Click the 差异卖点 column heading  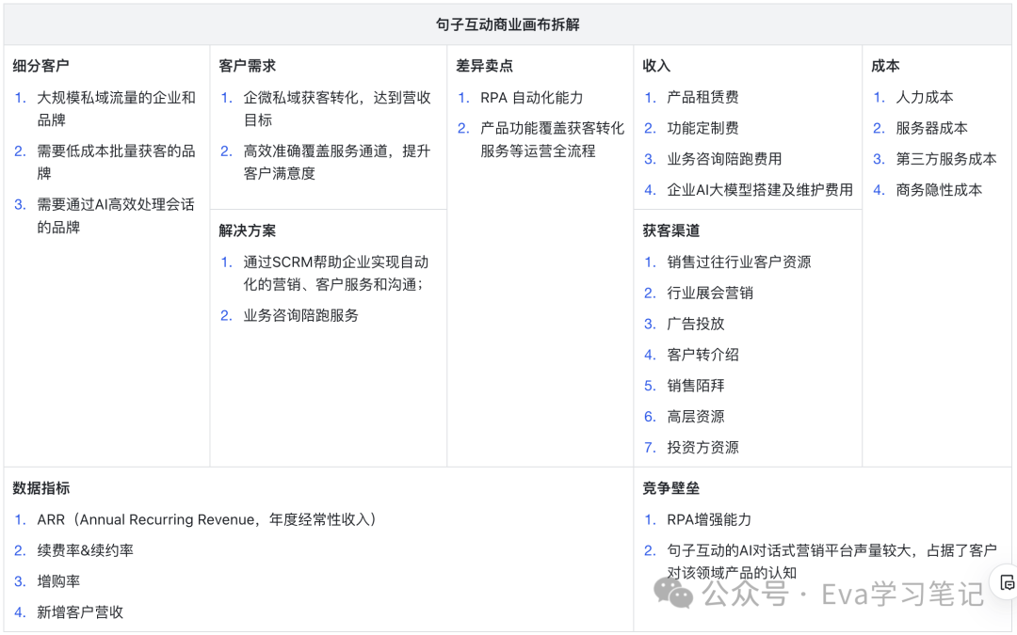pos(485,66)
